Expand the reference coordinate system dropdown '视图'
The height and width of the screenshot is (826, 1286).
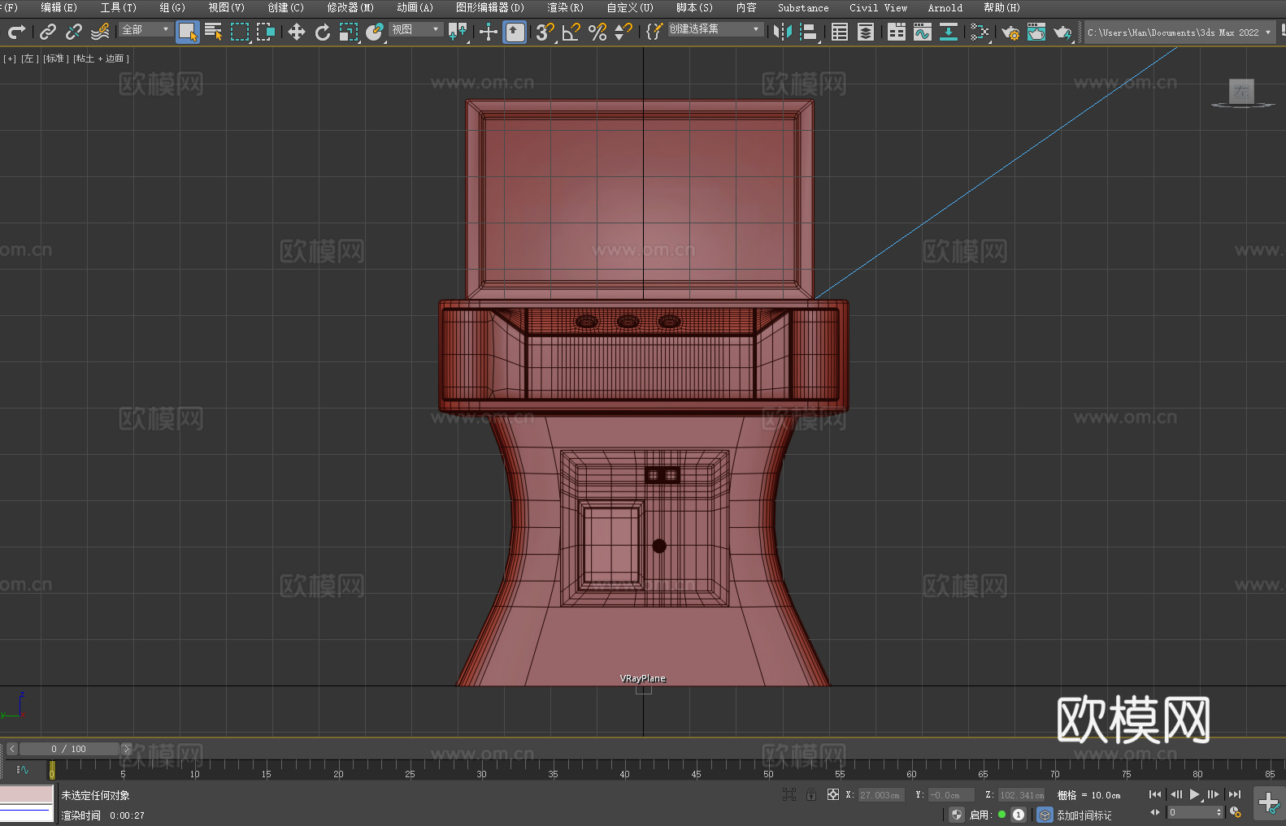[x=415, y=30]
